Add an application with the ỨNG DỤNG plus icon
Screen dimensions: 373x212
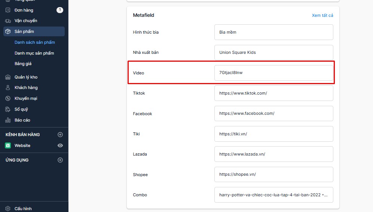[x=60, y=160]
